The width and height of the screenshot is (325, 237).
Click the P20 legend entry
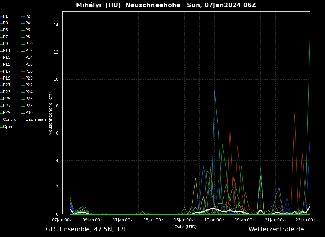pyautogui.click(x=29, y=78)
